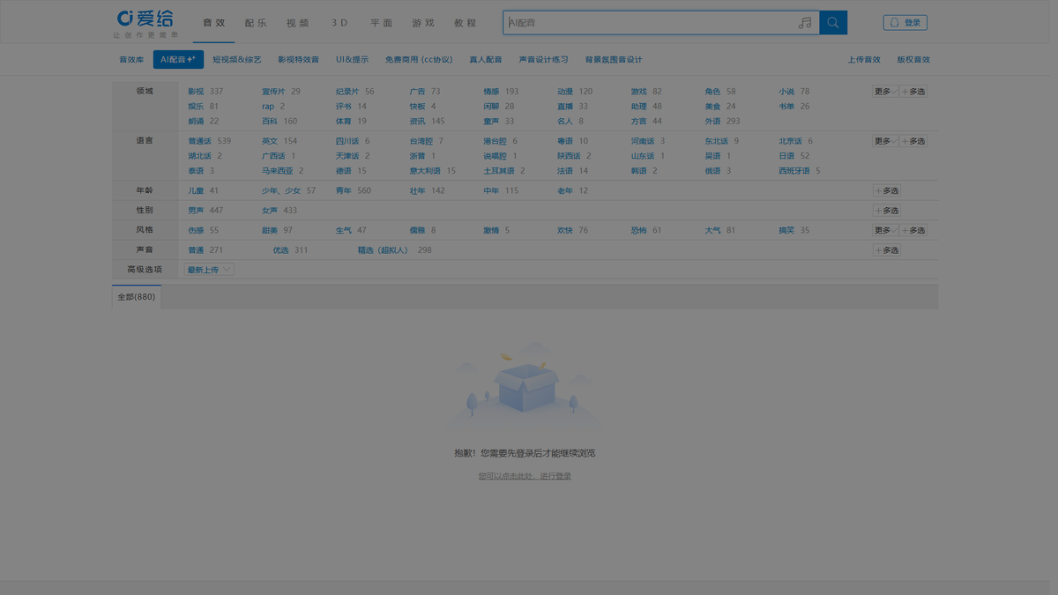Filter 语言 by 普通话

pos(199,141)
